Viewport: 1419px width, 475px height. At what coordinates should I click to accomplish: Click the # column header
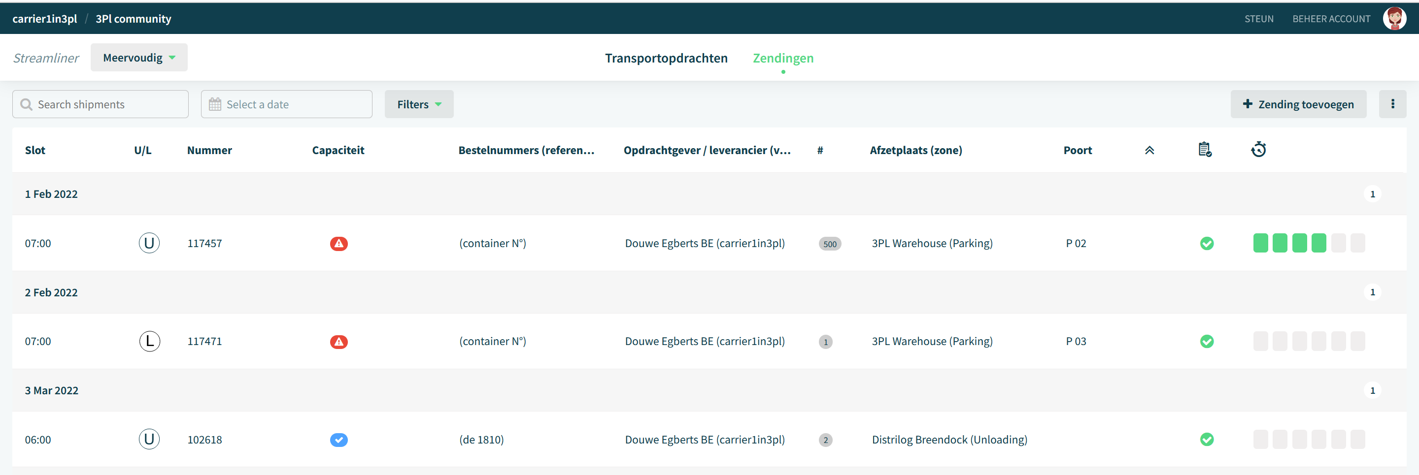(820, 150)
